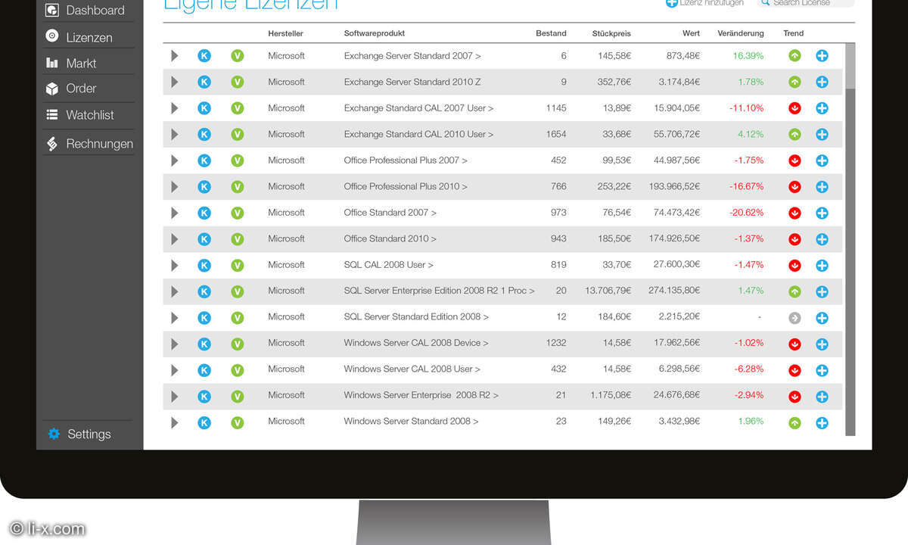Click green up trend icon for Windows Server Standard 2008
The width and height of the screenshot is (908, 545).
click(794, 423)
